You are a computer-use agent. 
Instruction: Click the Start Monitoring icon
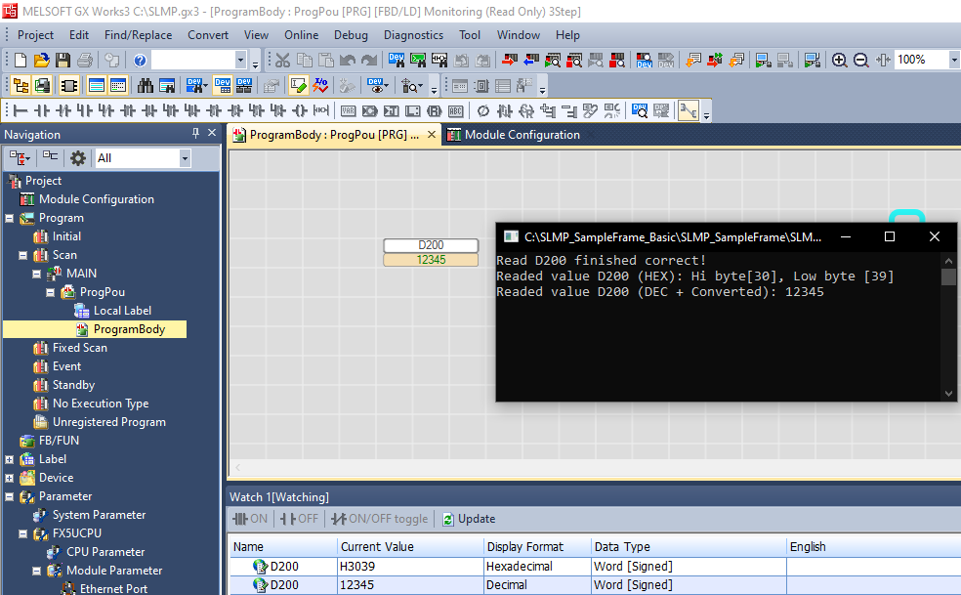click(x=552, y=61)
